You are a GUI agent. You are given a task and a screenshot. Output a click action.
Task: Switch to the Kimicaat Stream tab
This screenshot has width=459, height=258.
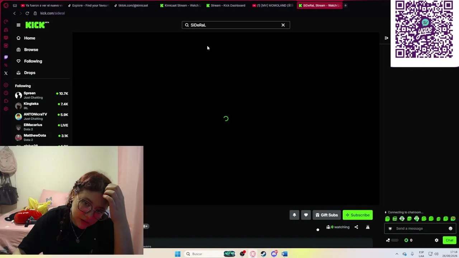click(181, 5)
